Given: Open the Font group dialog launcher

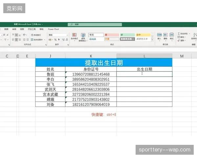Looking at the screenshot, I should [x=9, y=45].
